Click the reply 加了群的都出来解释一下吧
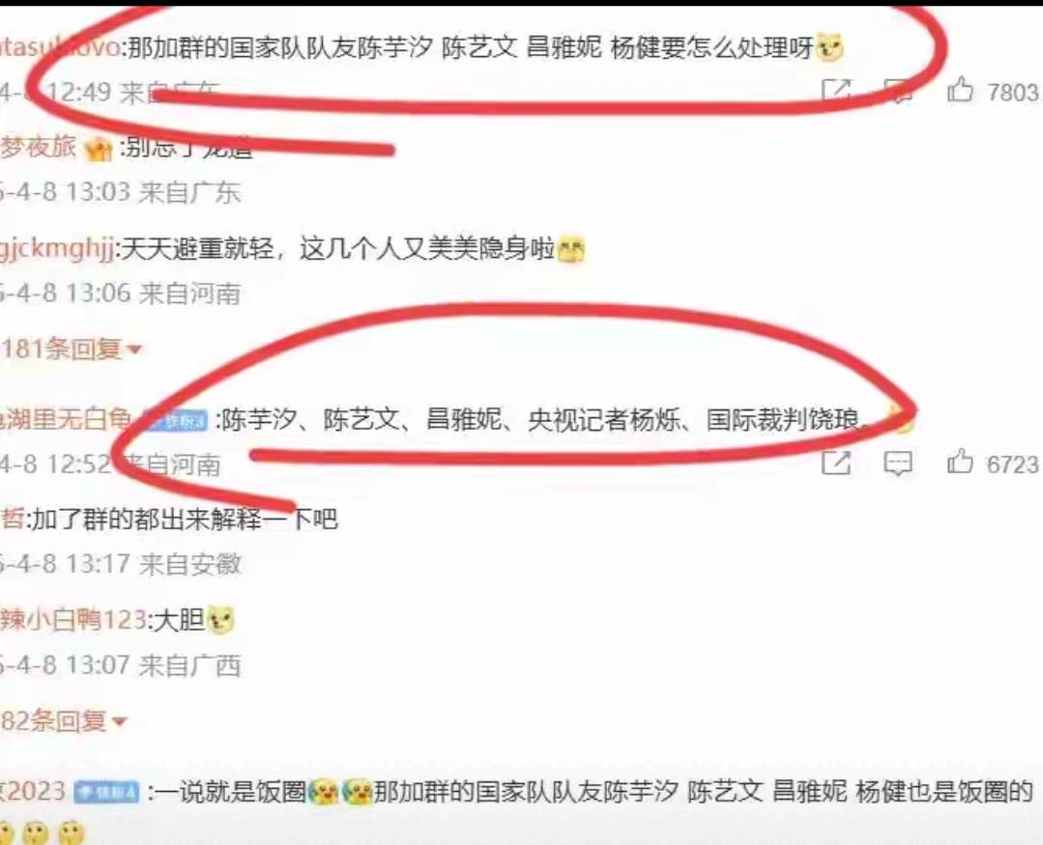The width and height of the screenshot is (1043, 845). tap(185, 519)
